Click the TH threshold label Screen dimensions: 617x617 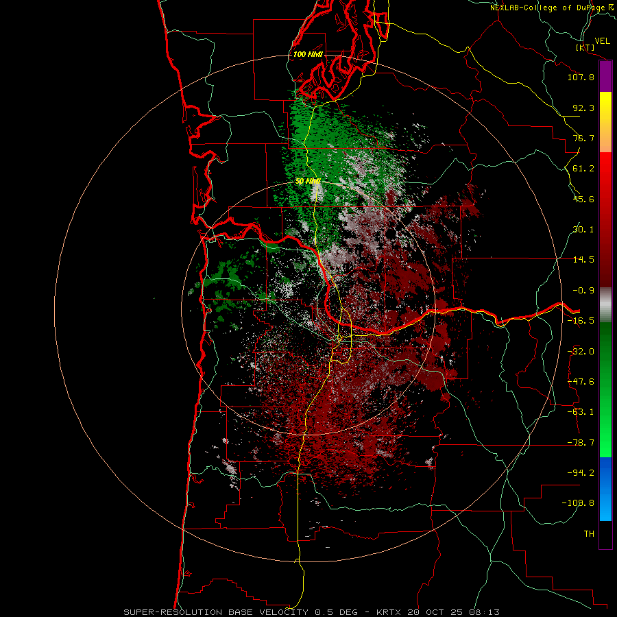point(589,534)
